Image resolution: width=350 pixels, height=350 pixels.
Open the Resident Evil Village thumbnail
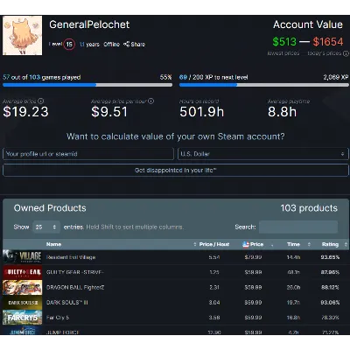point(22,257)
